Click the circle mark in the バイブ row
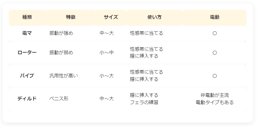 point(215,76)
